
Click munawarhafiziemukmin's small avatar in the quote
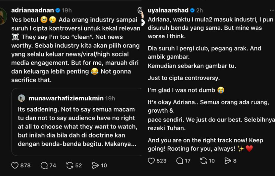pyautogui.click(x=22, y=98)
